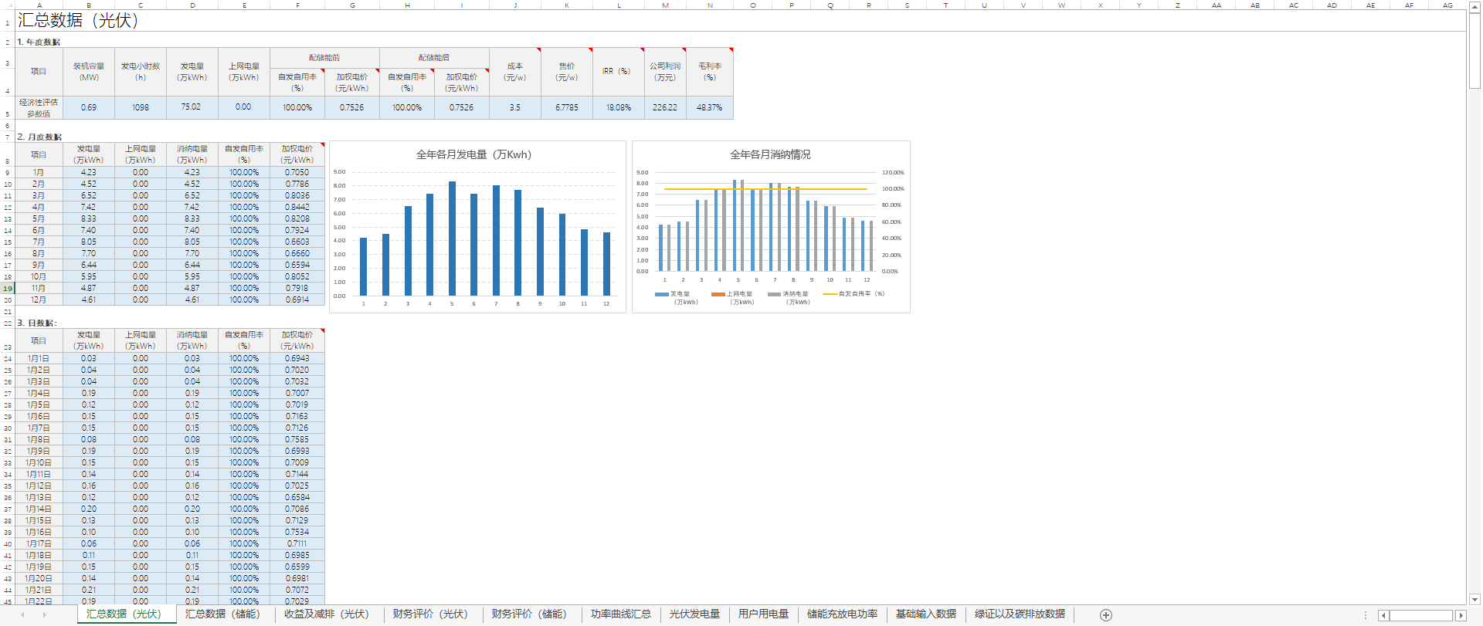Click horizontal scrollbar right arrow
The height and width of the screenshot is (626, 1483).
(x=1461, y=615)
